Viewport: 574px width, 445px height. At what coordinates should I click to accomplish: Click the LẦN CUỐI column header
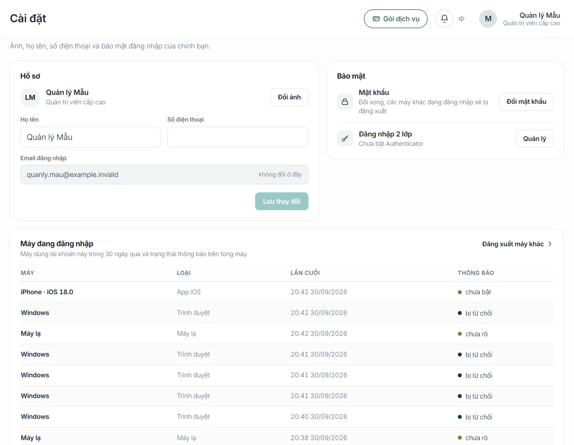pos(305,273)
